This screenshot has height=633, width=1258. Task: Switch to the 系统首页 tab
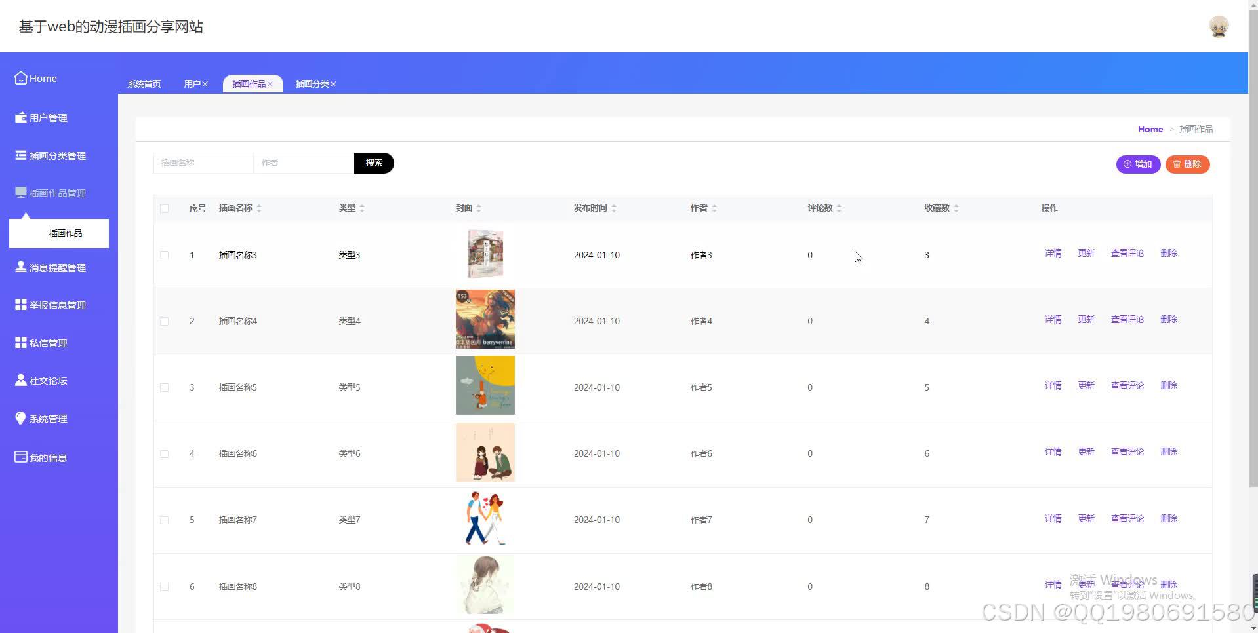pos(144,84)
